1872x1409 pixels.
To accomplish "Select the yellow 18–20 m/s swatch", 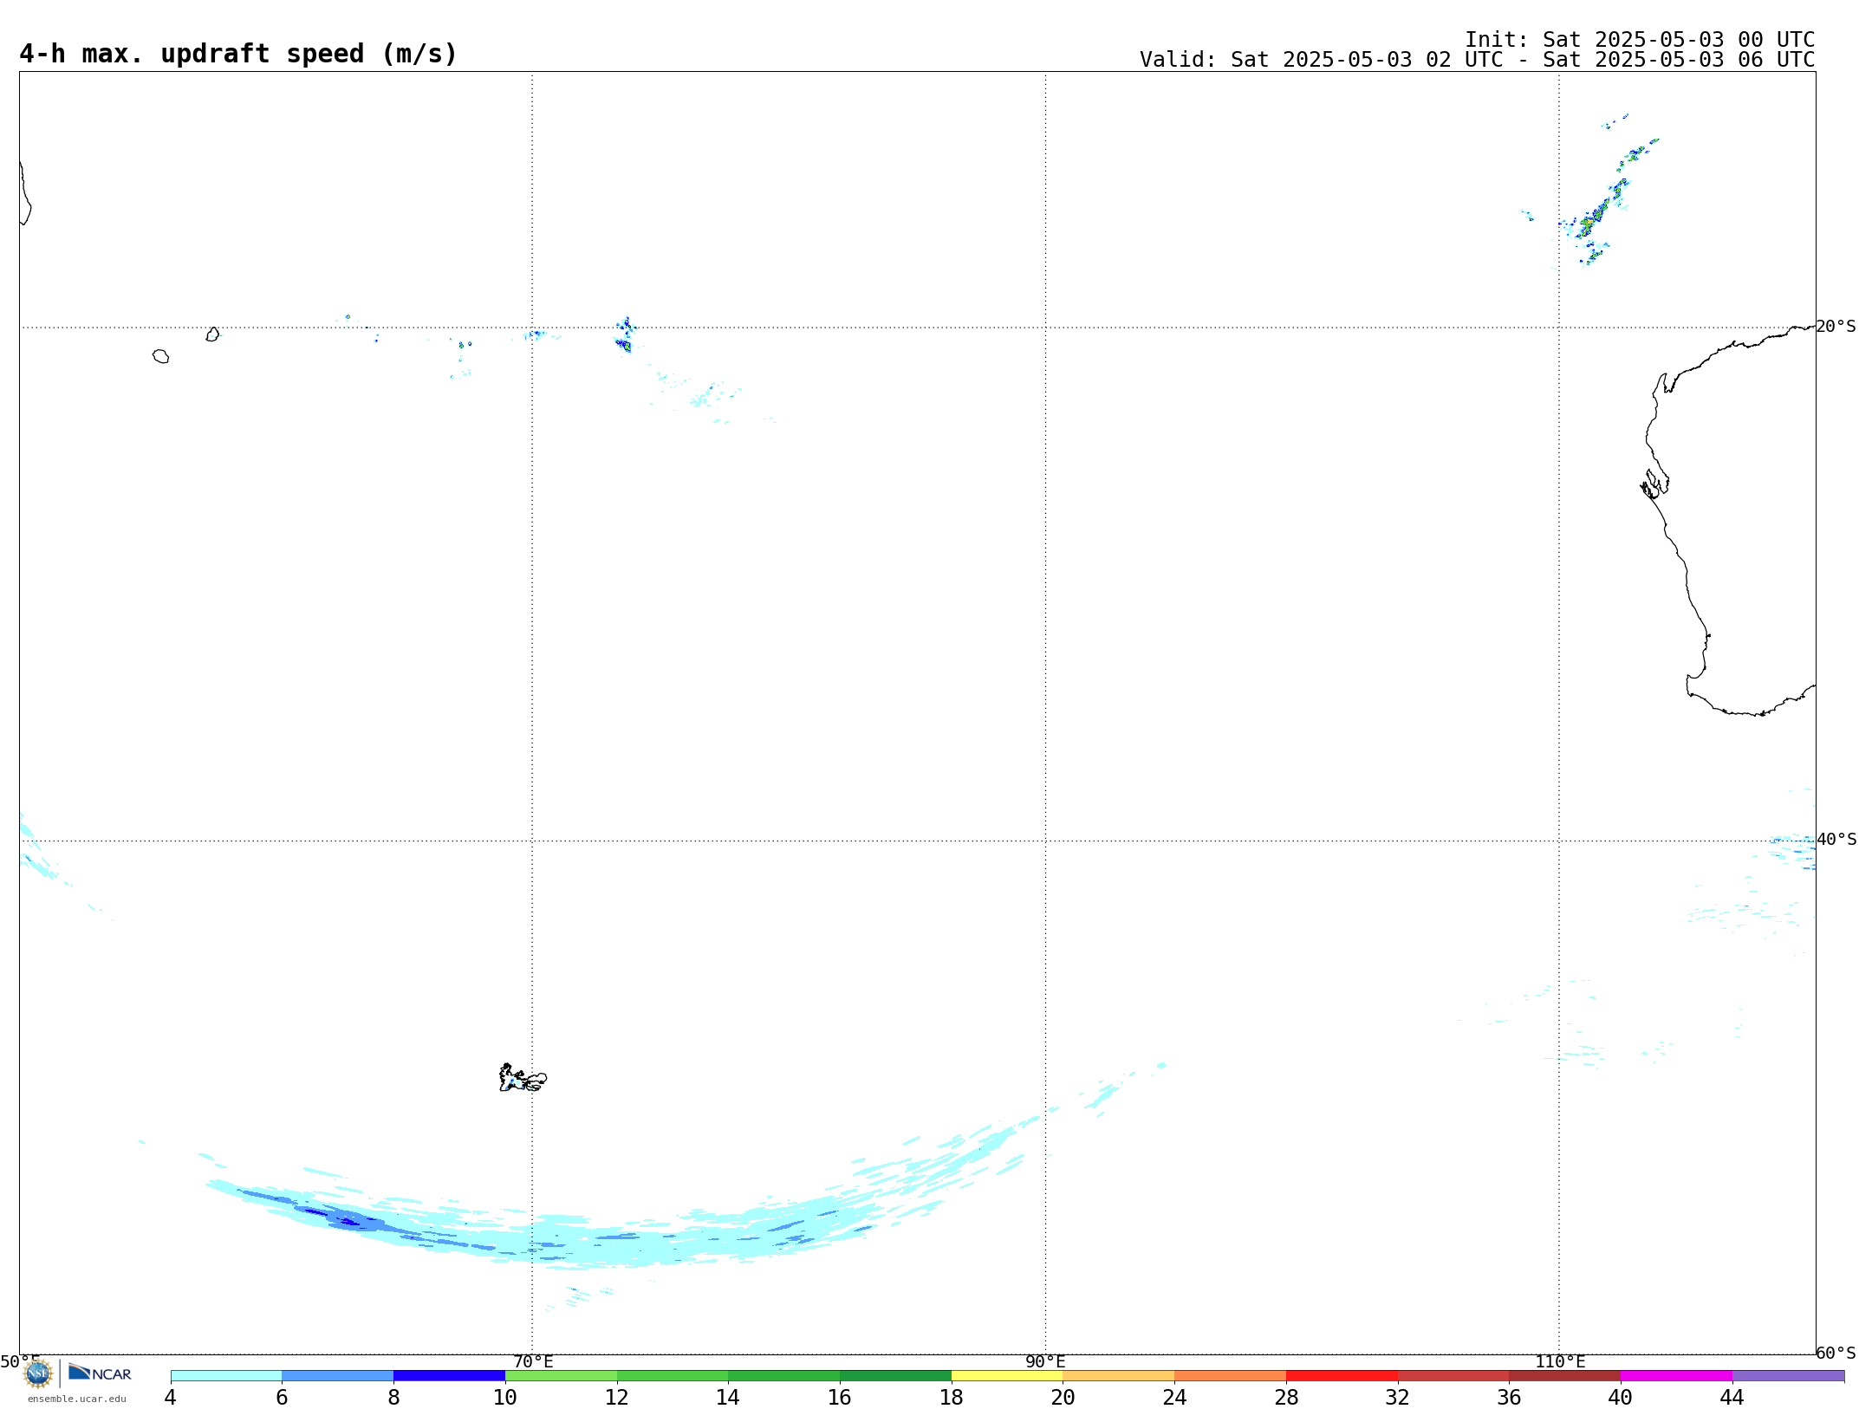I will (x=1007, y=1376).
